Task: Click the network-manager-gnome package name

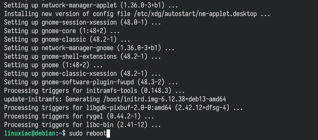Action: pos(77,48)
